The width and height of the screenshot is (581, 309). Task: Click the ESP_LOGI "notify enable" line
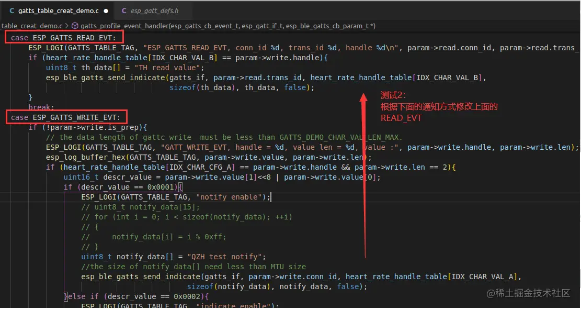point(176,197)
